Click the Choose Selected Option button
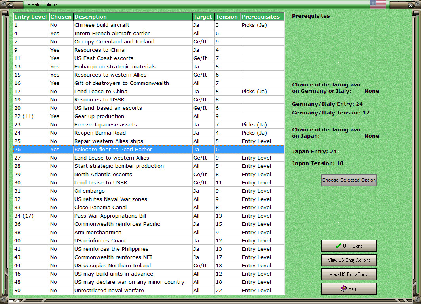The image size is (421, 304). click(349, 180)
